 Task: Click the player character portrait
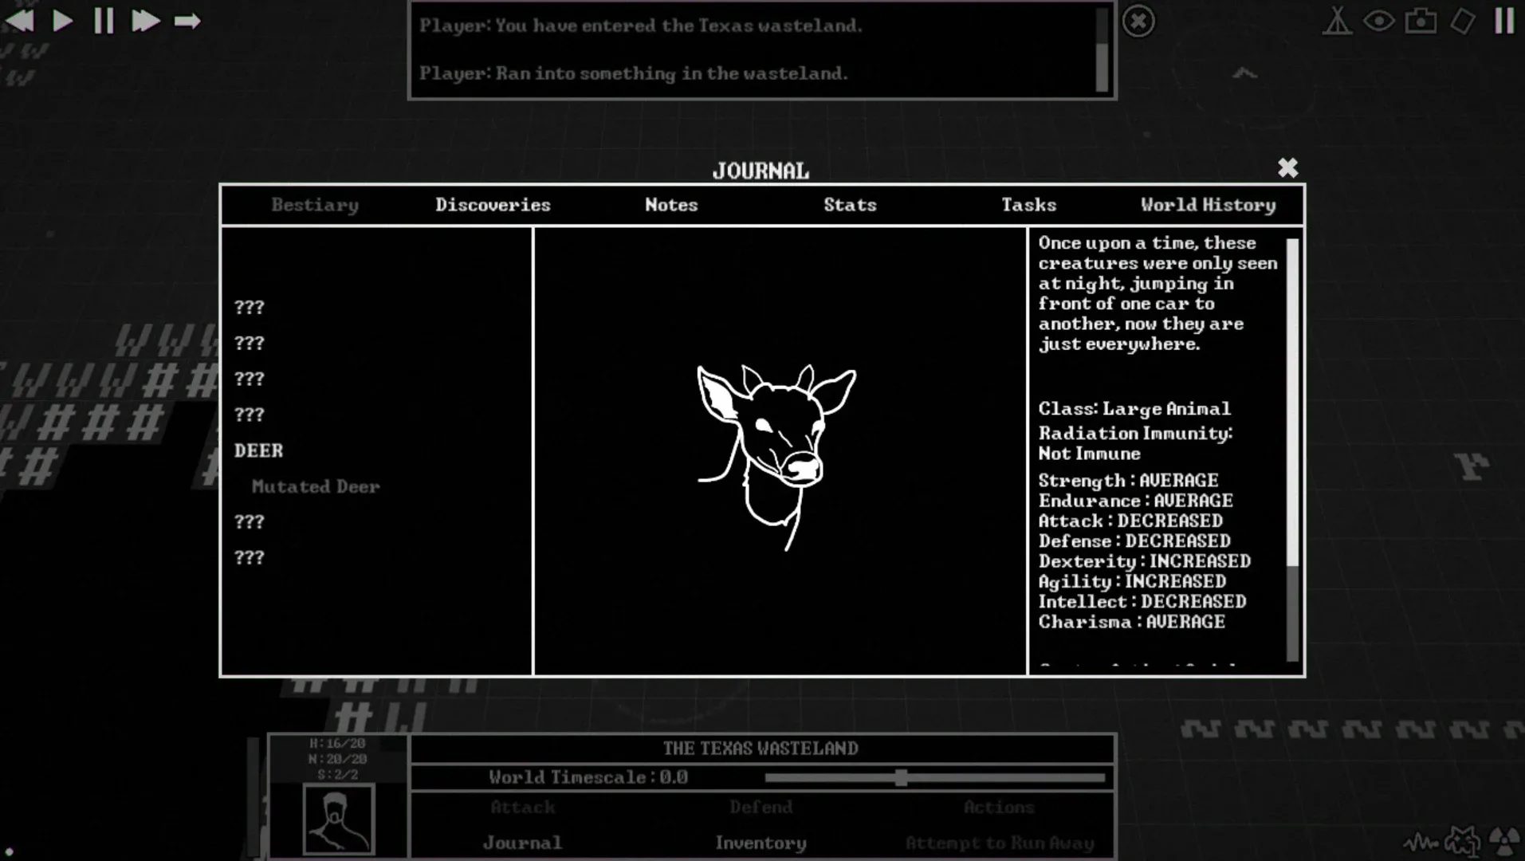click(338, 819)
